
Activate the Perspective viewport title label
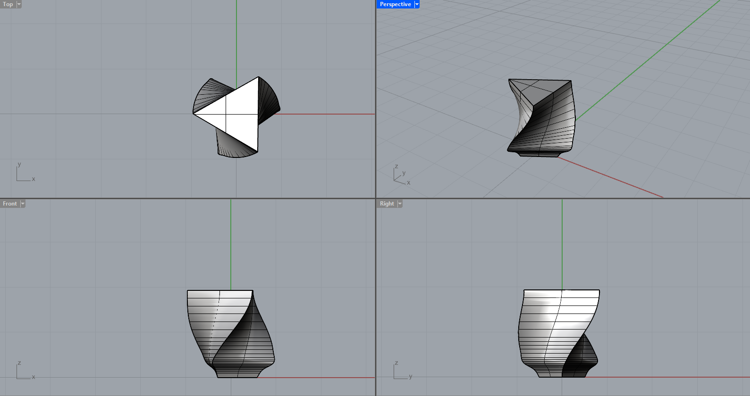tap(396, 4)
